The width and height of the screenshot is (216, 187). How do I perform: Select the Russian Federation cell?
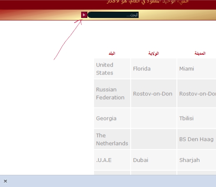click(112, 93)
